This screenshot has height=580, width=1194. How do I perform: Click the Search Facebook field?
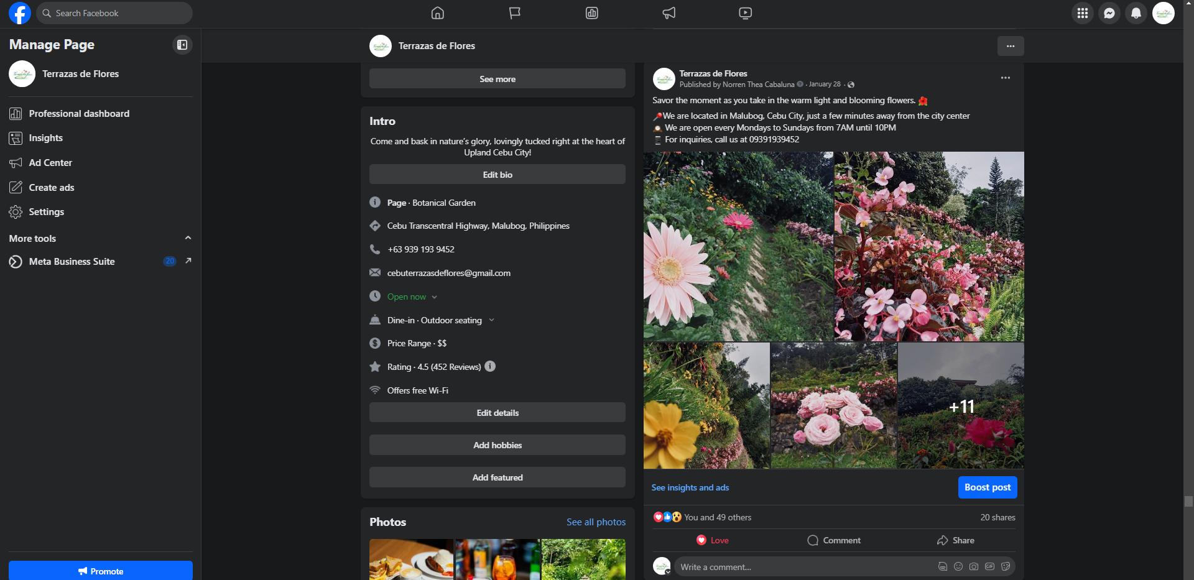click(x=114, y=13)
